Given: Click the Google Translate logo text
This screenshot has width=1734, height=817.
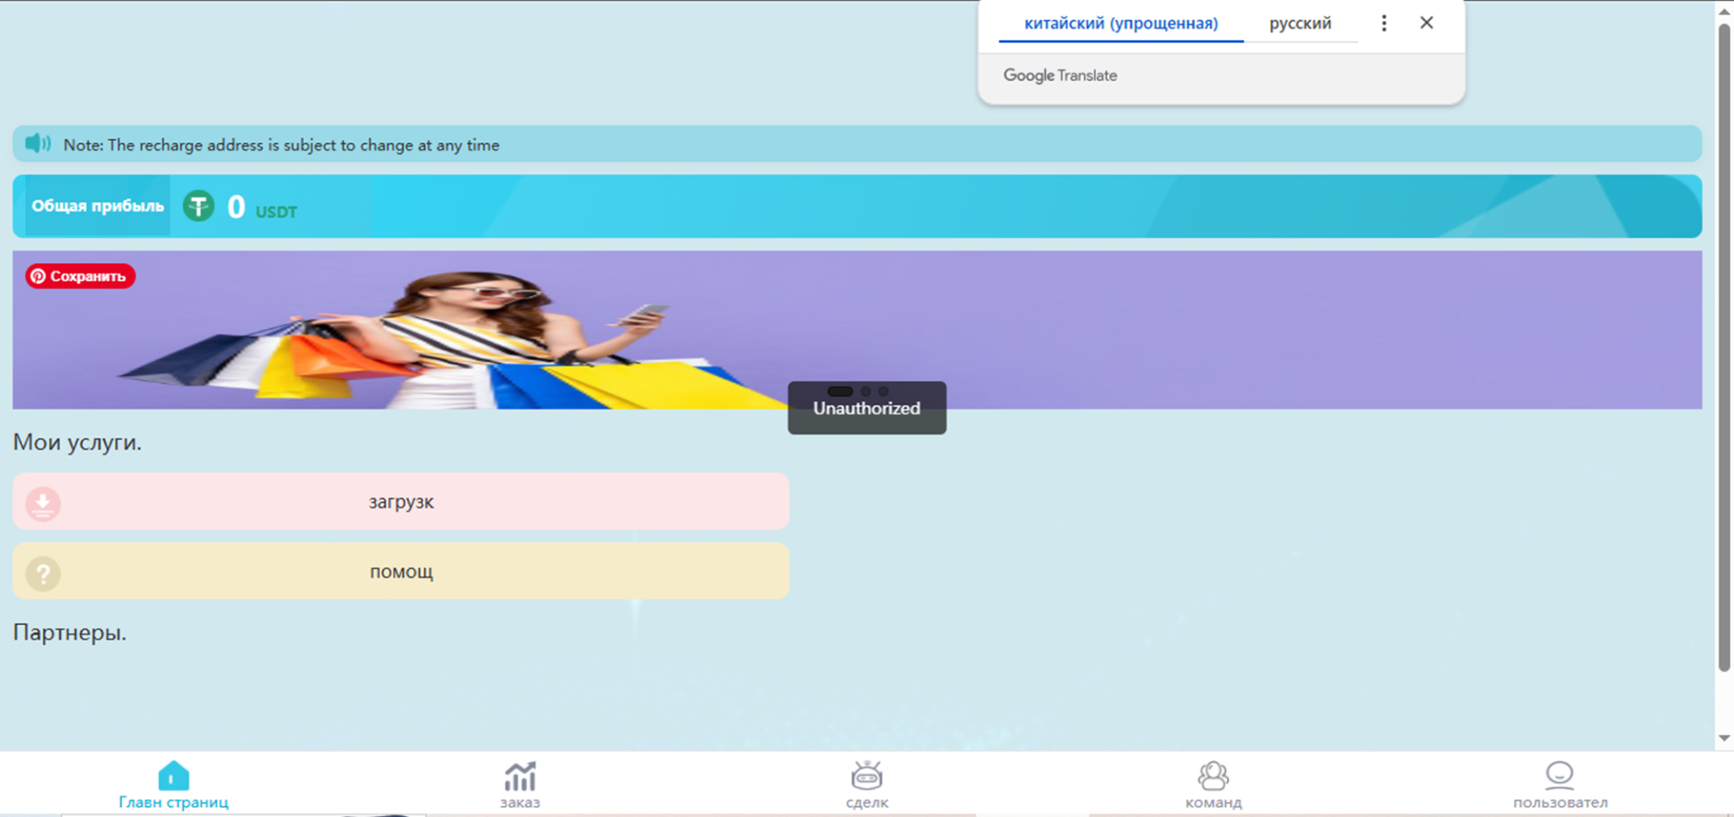Looking at the screenshot, I should pyautogui.click(x=1060, y=75).
